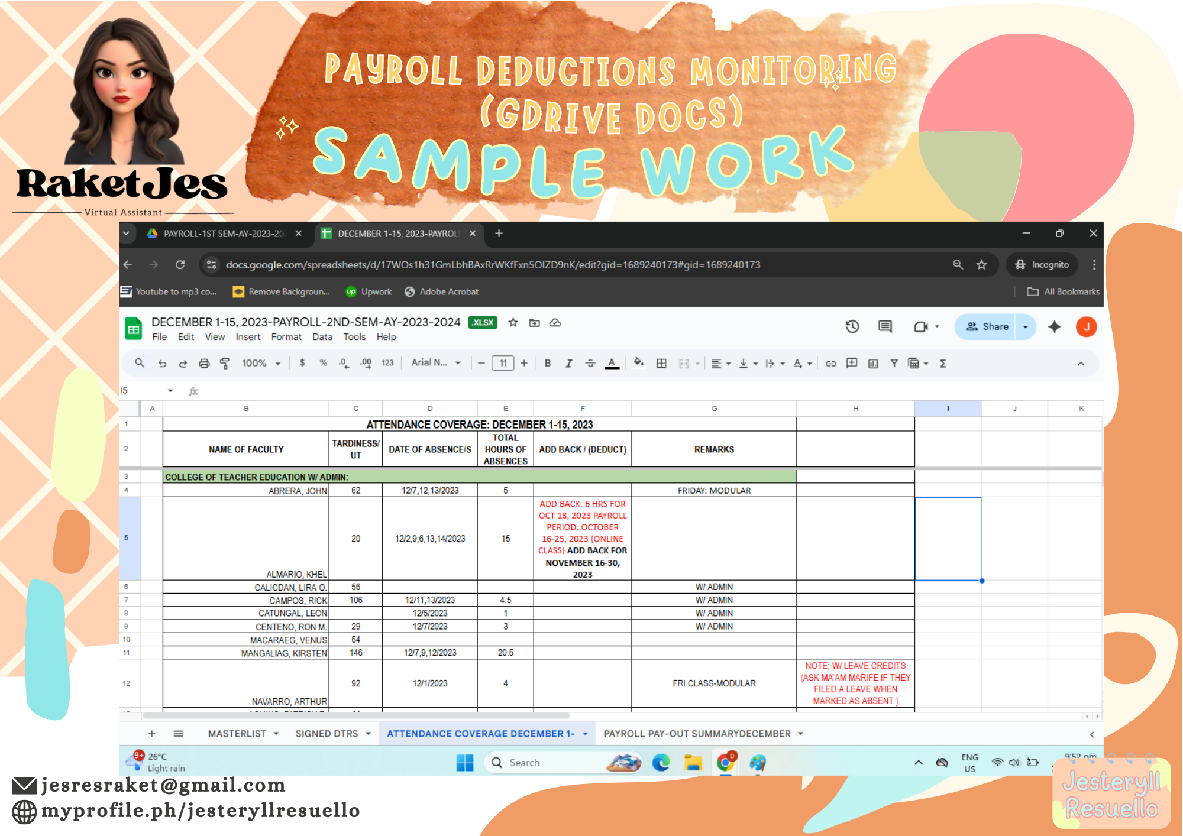This screenshot has height=836, width=1183.
Task: Toggle italic formatting
Action: [568, 363]
